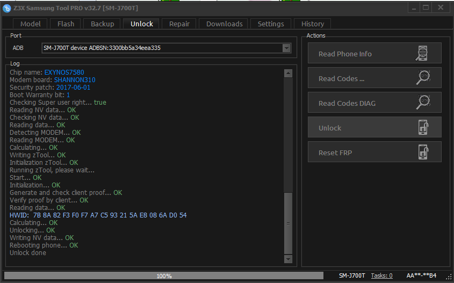Click the Running zTool, please wait... line
Screen dimensions: 454x283
[52, 170]
